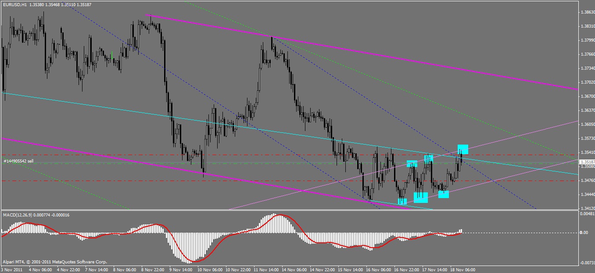This screenshot has height=273, width=595.
Task: Select the highest cyan square marker near 1.3541
Action: [x=463, y=149]
